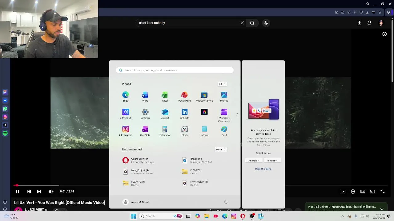This screenshot has height=221, width=394.
Task: Open Microsoft Clipchamp
Action: coord(224,115)
